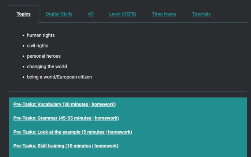Expand Pre-Tasks: Vocabulary section
This screenshot has width=251, height=157.
pos(64,104)
